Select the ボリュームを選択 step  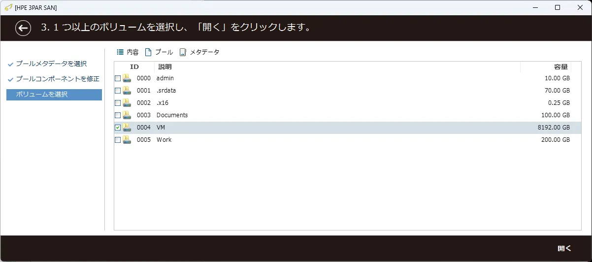(54, 95)
